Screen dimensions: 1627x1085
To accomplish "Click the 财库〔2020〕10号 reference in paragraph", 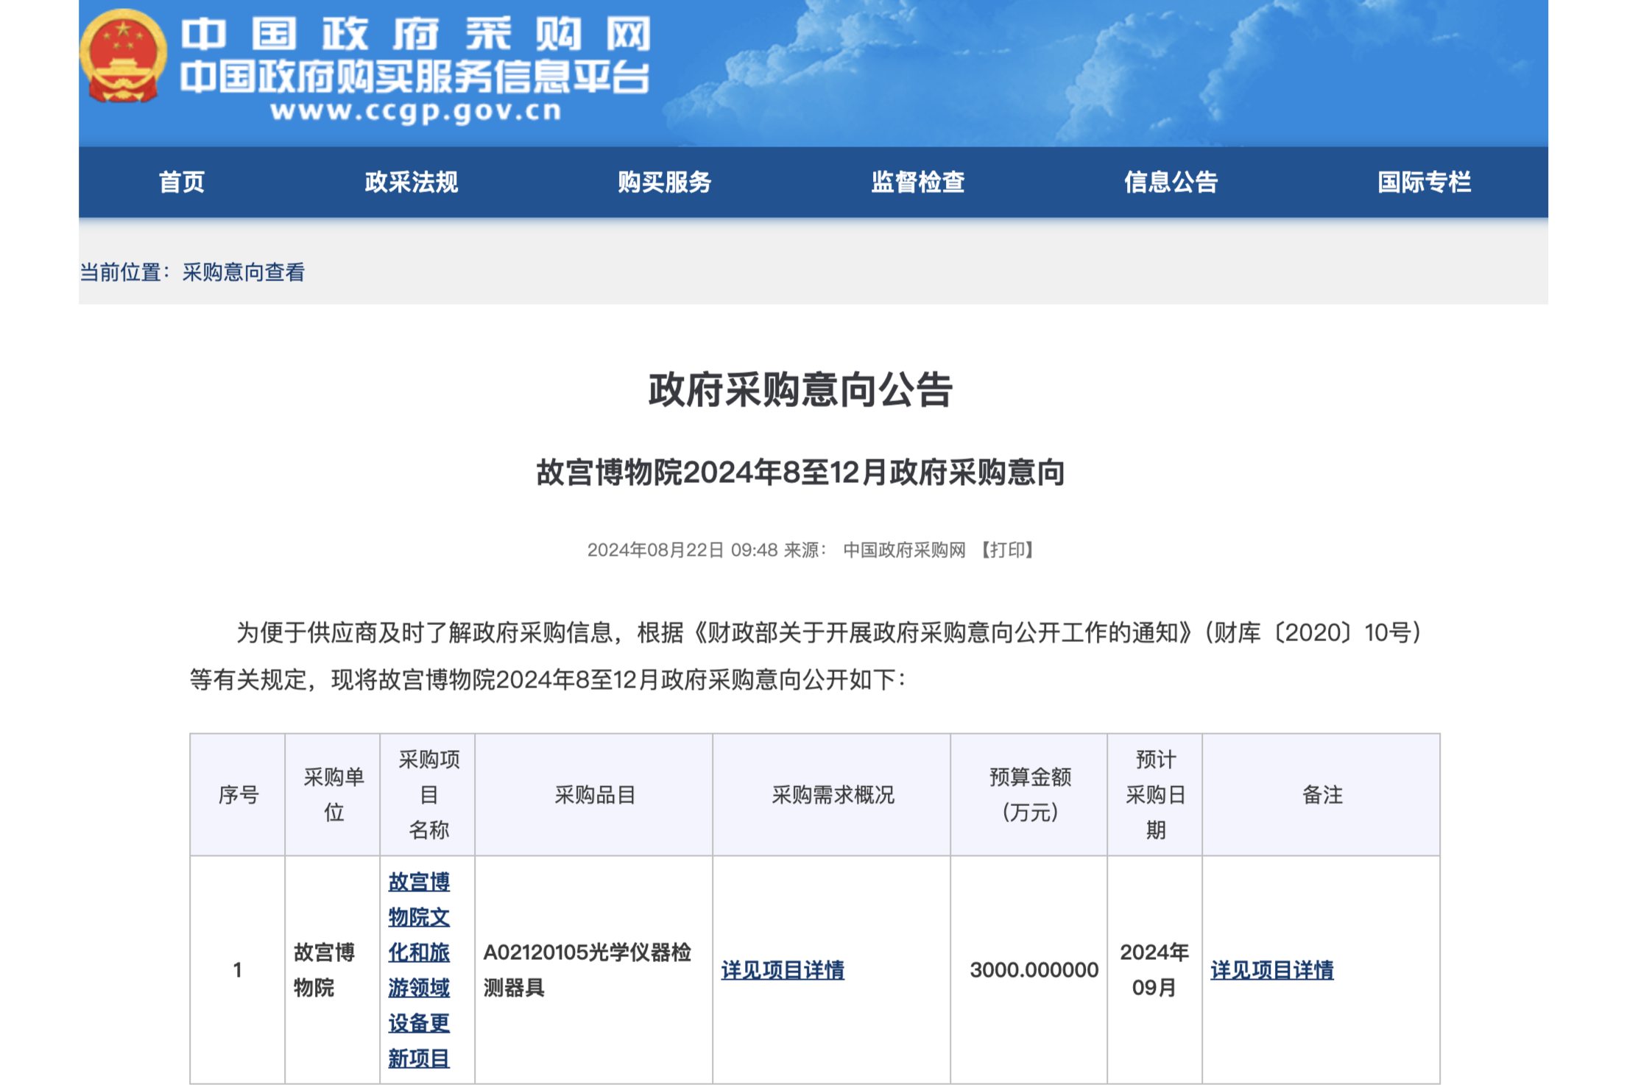I will 1313,632.
